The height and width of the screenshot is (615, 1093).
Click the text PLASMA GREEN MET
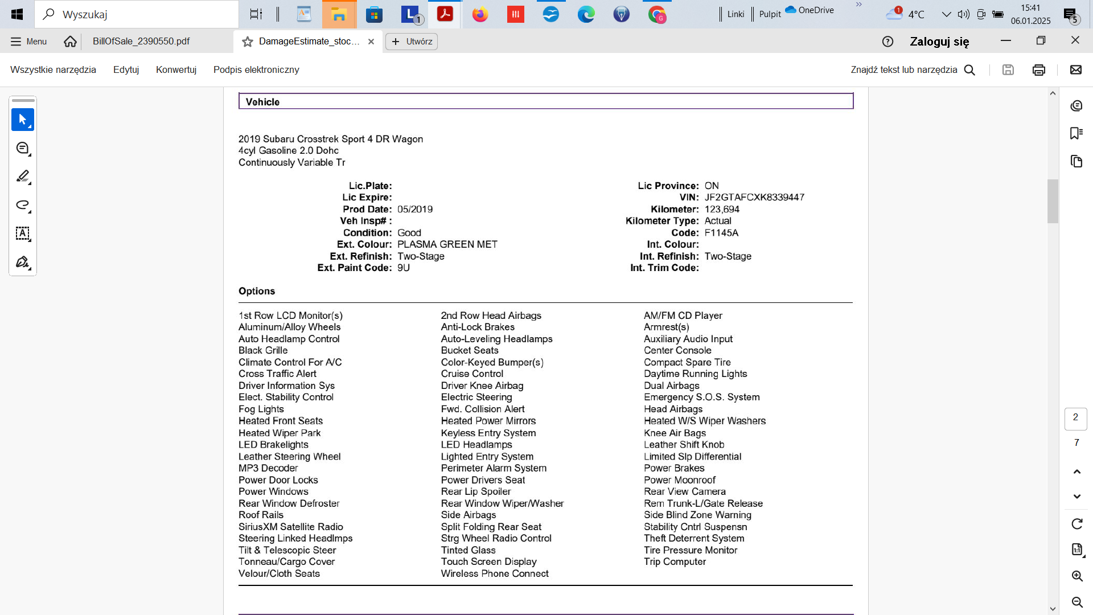pyautogui.click(x=447, y=244)
